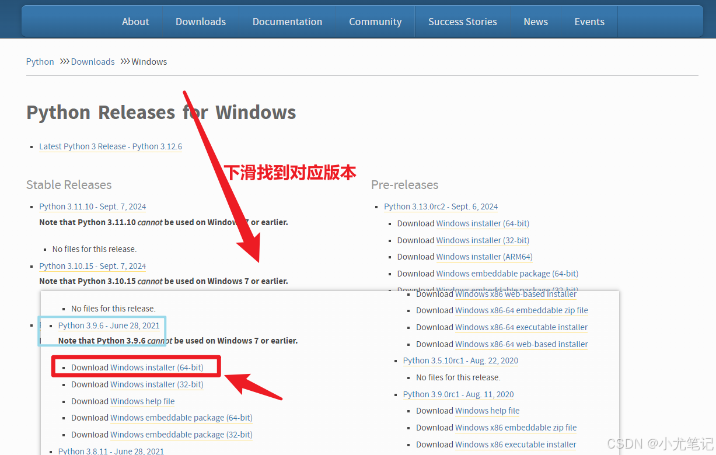Viewport: 716px width, 455px height.
Task: Select Events in the top navigation
Action: point(589,22)
